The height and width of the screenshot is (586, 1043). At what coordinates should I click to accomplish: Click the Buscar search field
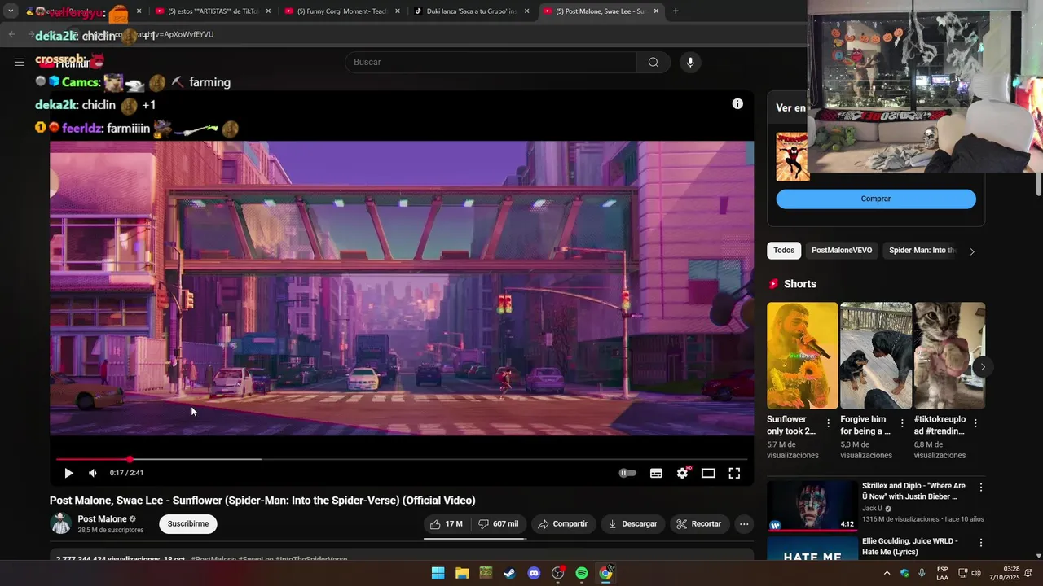491,62
